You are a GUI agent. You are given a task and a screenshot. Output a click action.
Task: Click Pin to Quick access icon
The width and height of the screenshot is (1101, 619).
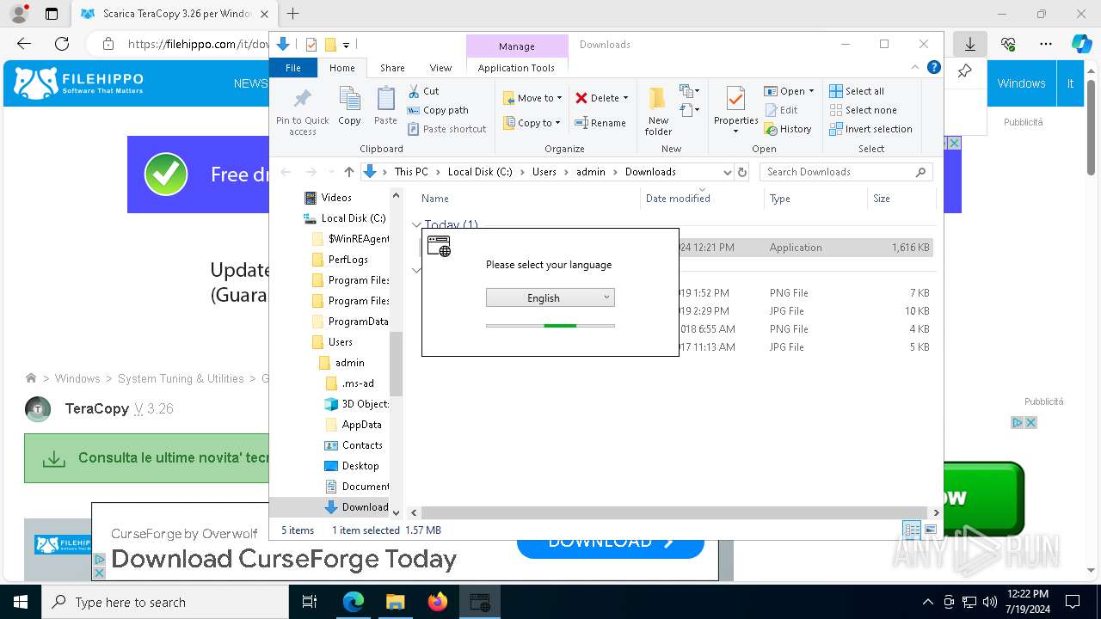coord(302,111)
